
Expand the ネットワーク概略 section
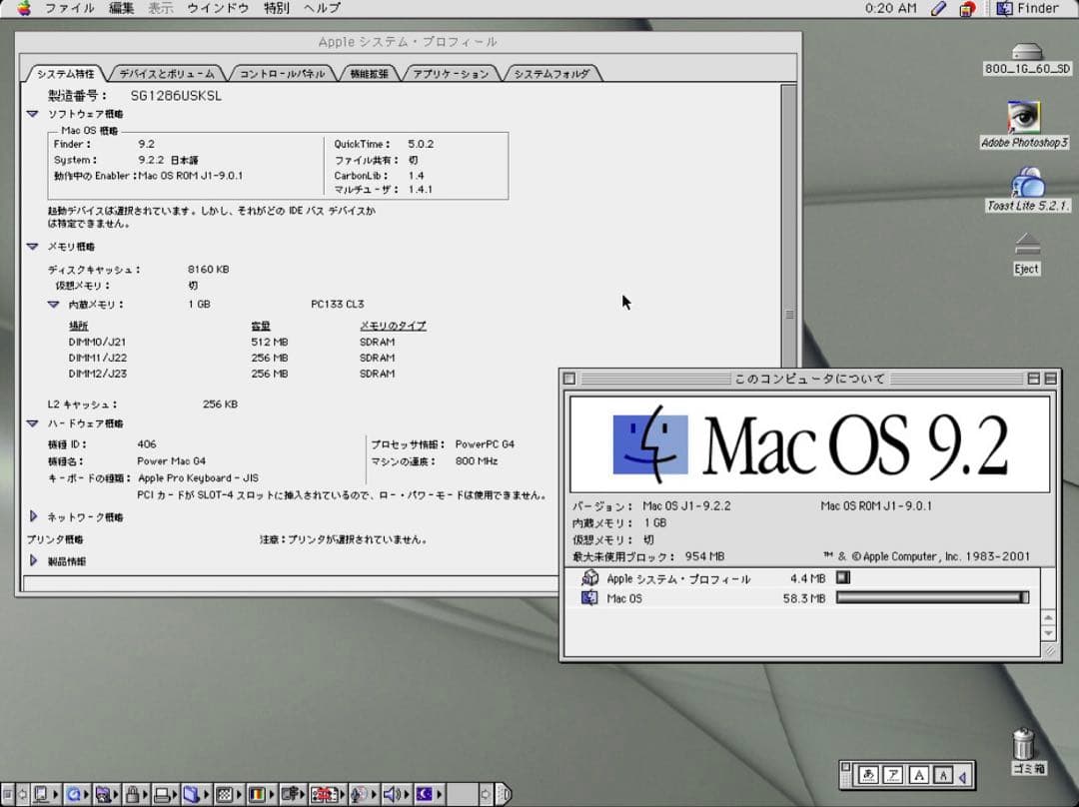33,516
